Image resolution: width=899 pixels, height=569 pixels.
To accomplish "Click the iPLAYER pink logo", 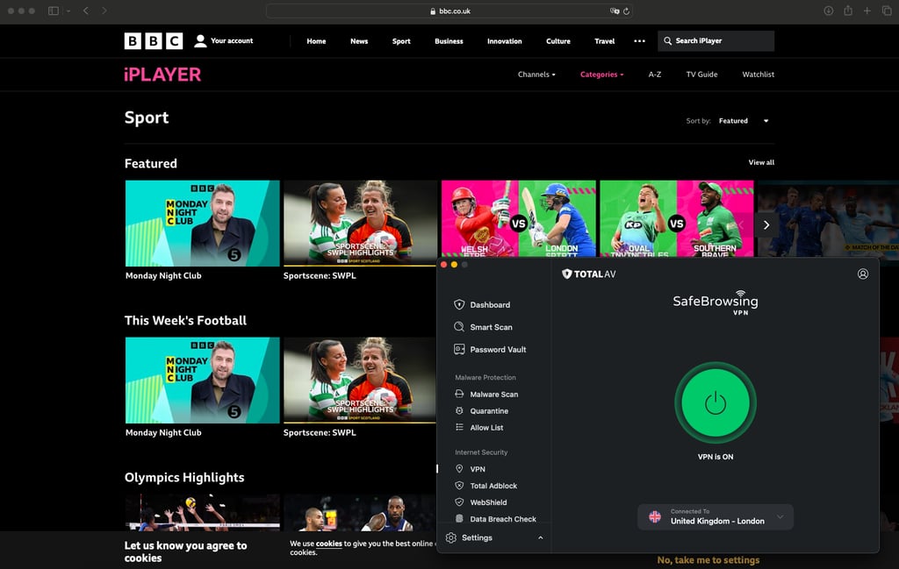I will 162,75.
